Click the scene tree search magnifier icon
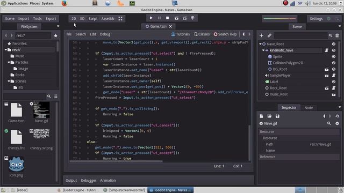The image size is (344, 193). pyautogui.click(x=330, y=35)
